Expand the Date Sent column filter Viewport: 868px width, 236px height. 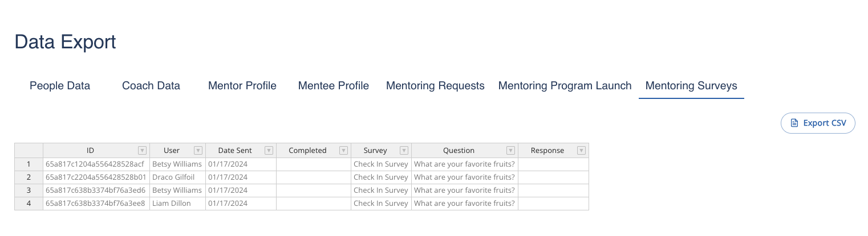point(269,151)
